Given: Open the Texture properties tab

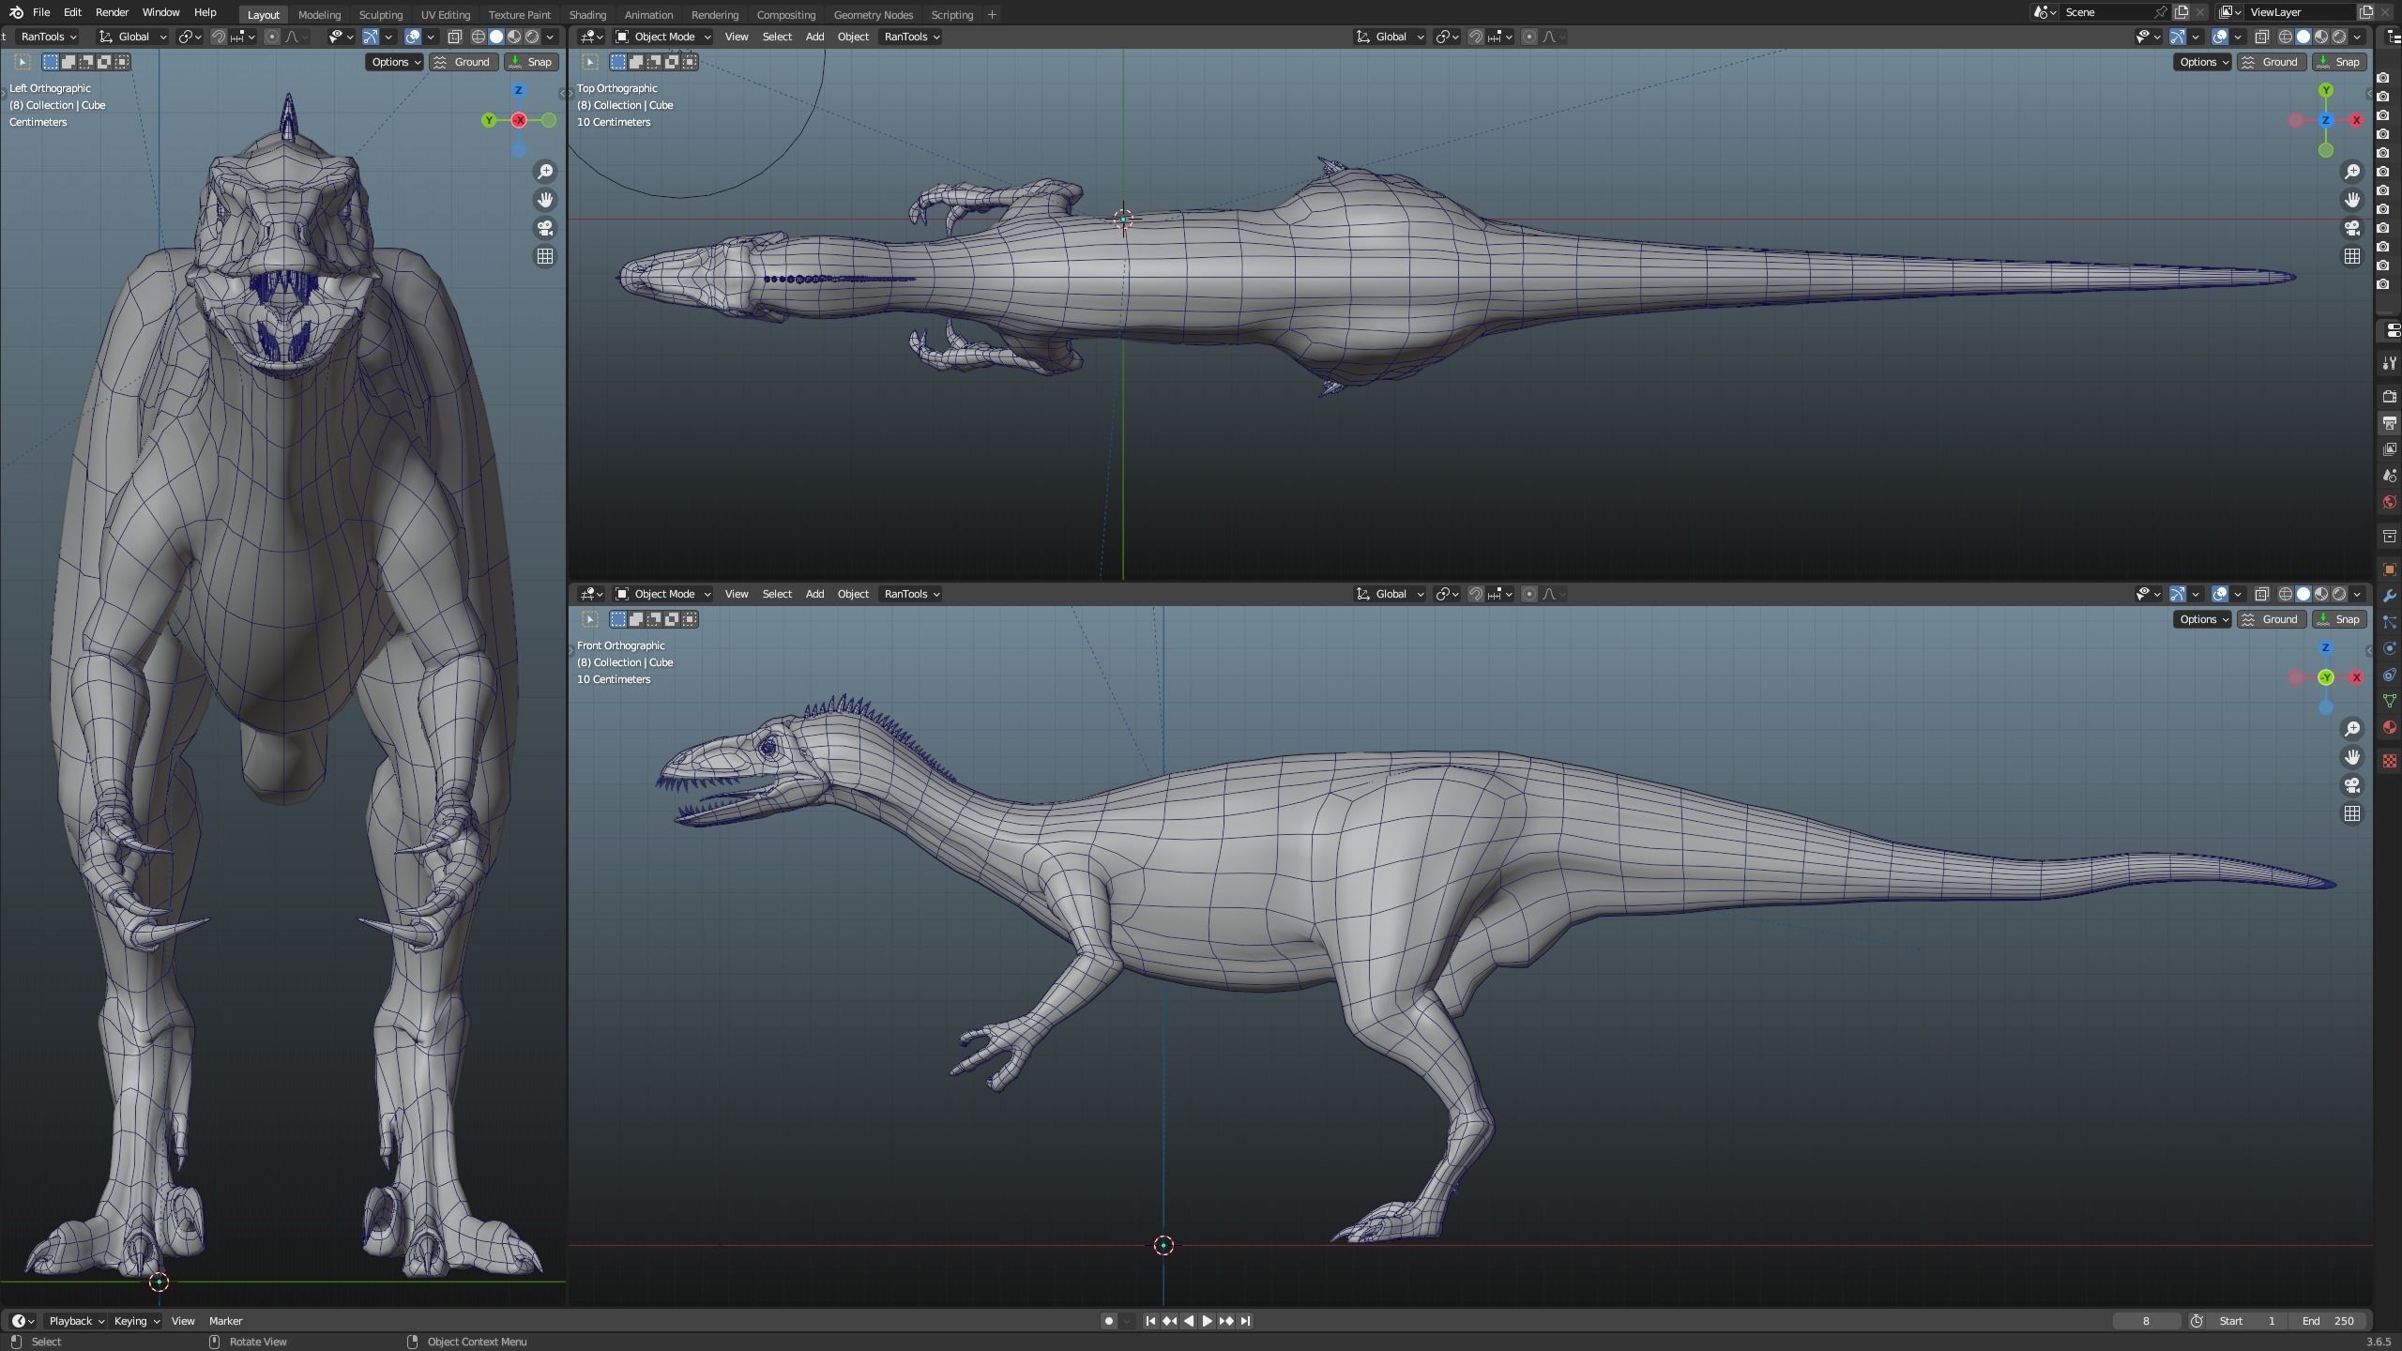Looking at the screenshot, I should tap(2390, 761).
